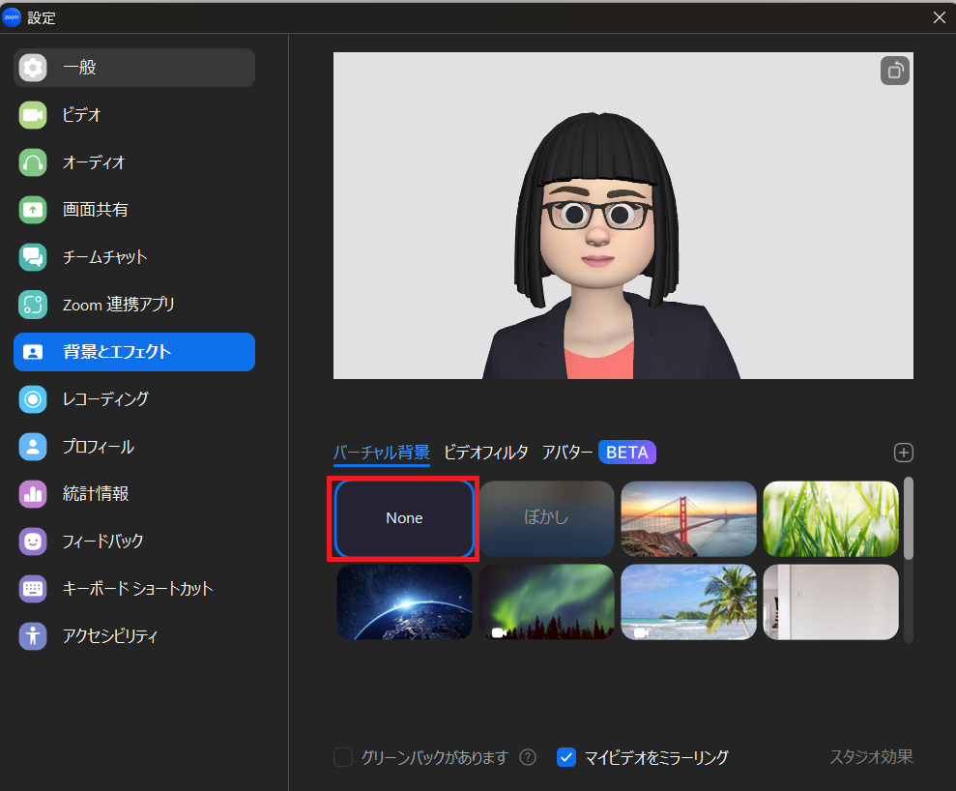Image resolution: width=956 pixels, height=791 pixels.
Task: Add new virtual background with plus icon
Action: coord(904,453)
